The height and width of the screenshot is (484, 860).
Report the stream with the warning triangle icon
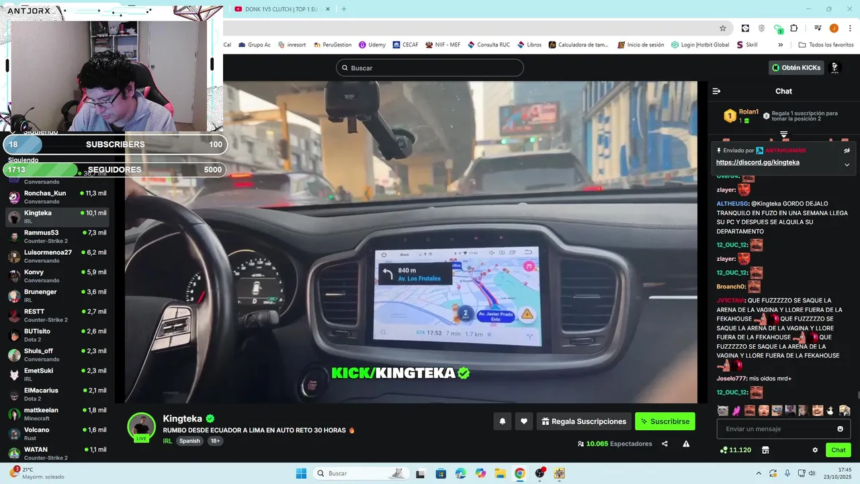[686, 444]
